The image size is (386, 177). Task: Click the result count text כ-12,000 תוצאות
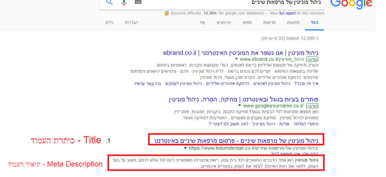click(290, 38)
